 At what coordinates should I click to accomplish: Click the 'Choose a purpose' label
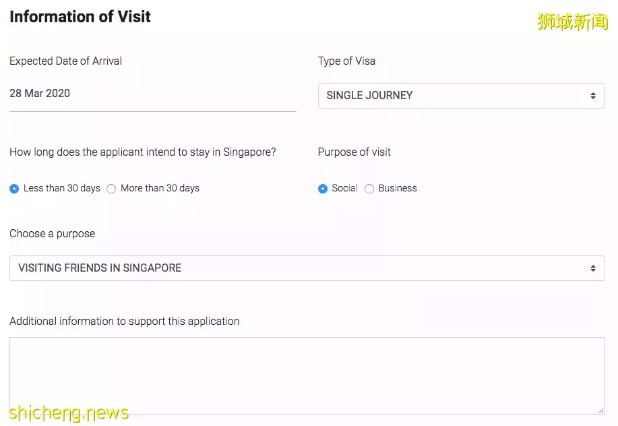coord(52,234)
